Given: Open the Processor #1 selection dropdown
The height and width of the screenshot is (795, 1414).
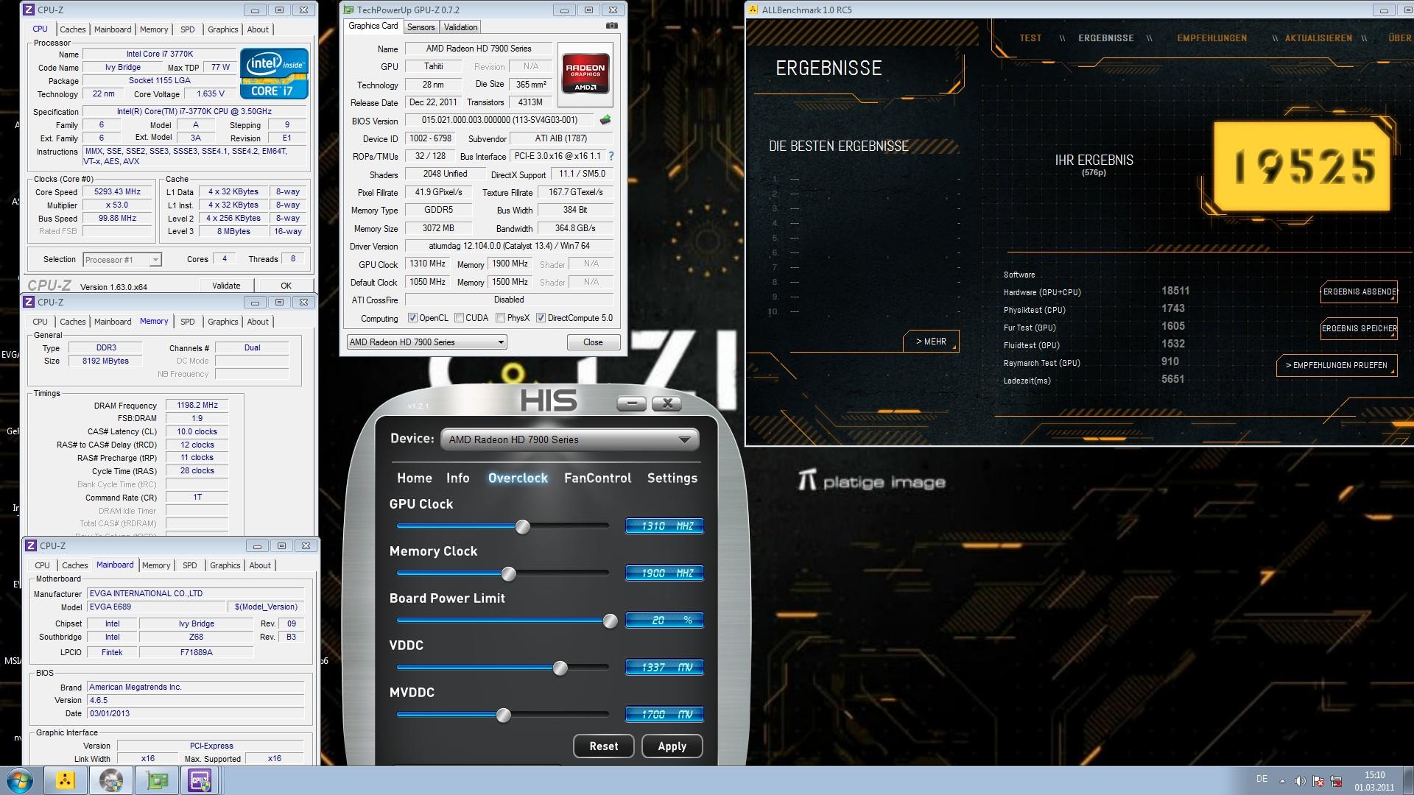Looking at the screenshot, I should point(122,259).
